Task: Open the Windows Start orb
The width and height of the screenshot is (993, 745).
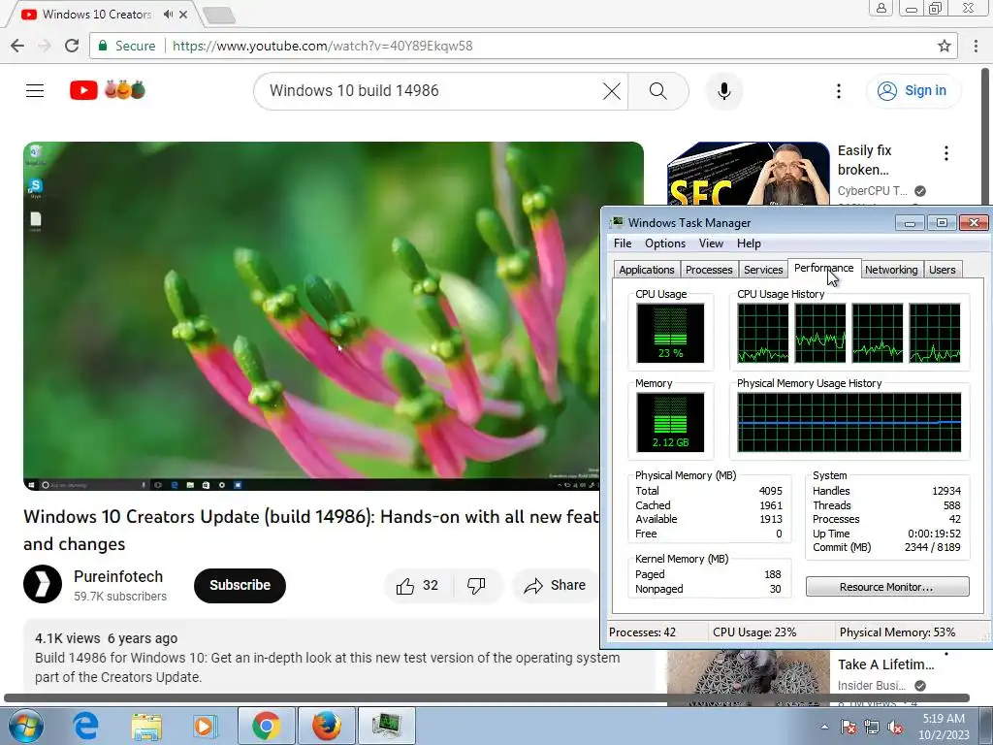Action: tap(25, 726)
